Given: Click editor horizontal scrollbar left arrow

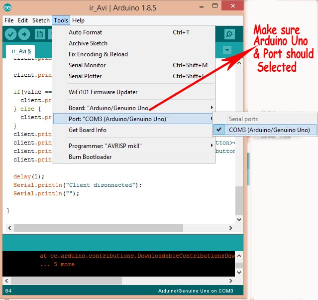Looking at the screenshot, I should 9,228.
